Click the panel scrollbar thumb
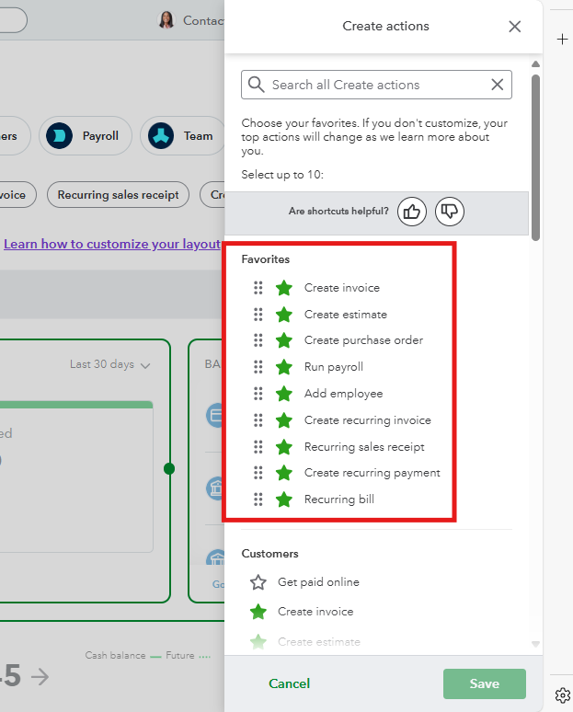The image size is (573, 712). tap(536, 157)
